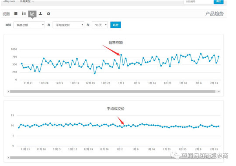
Task: Open the 平均成交价 comparison dropdown
Action: [x=69, y=25]
